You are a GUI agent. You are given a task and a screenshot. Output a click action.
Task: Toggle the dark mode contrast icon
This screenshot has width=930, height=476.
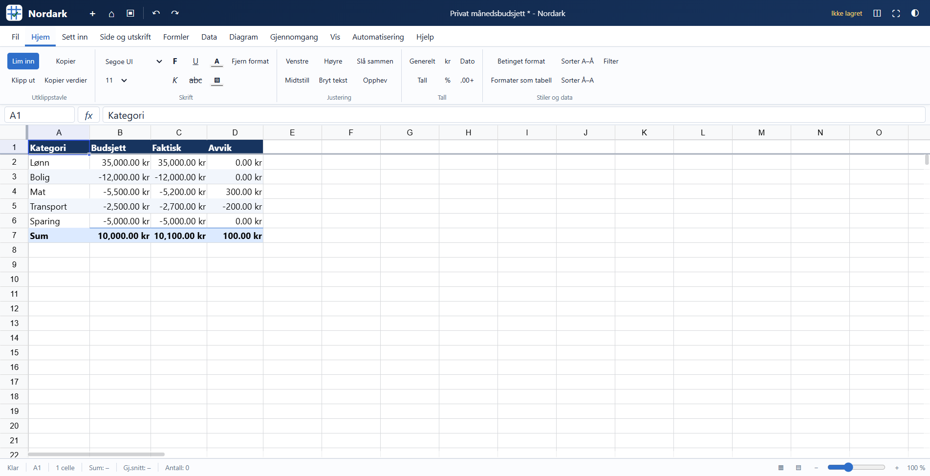(x=915, y=13)
